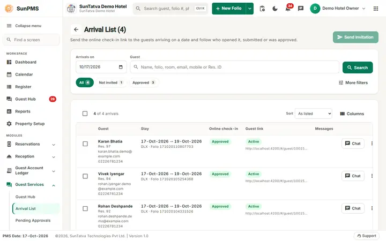Select the All filter tab
The width and height of the screenshot is (386, 241).
tap(85, 82)
